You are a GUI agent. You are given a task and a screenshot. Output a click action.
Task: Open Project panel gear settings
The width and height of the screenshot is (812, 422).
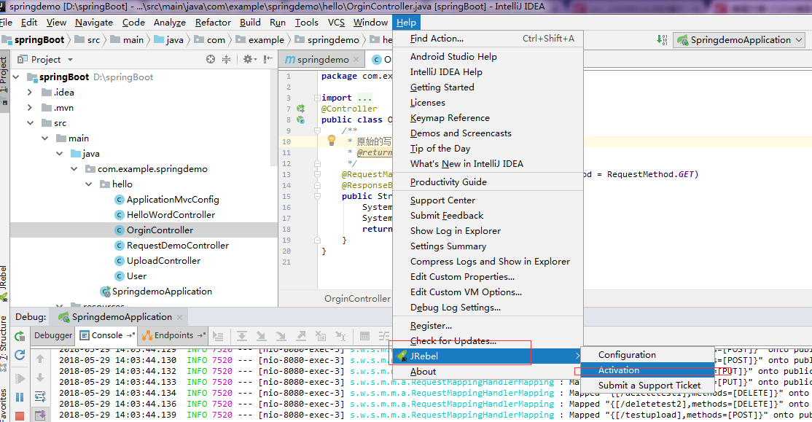(x=249, y=59)
